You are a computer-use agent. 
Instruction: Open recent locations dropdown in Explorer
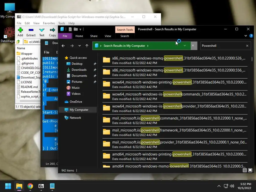79,46
